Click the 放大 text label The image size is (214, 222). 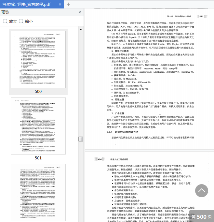tap(13, 22)
